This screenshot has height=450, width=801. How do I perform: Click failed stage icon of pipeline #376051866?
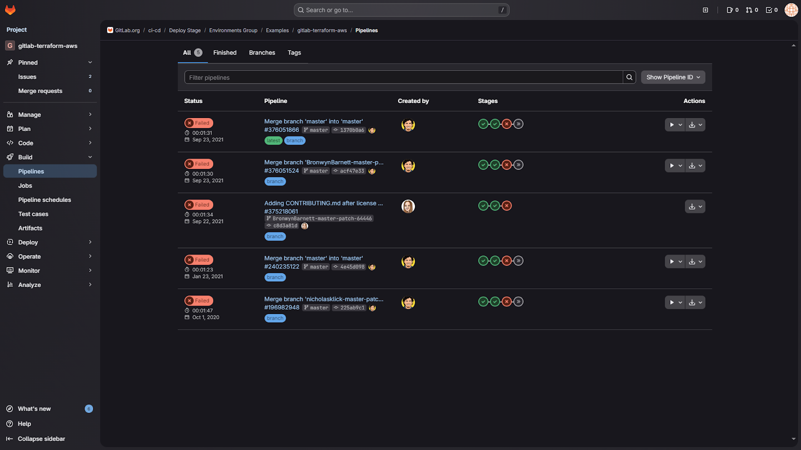tap(507, 124)
